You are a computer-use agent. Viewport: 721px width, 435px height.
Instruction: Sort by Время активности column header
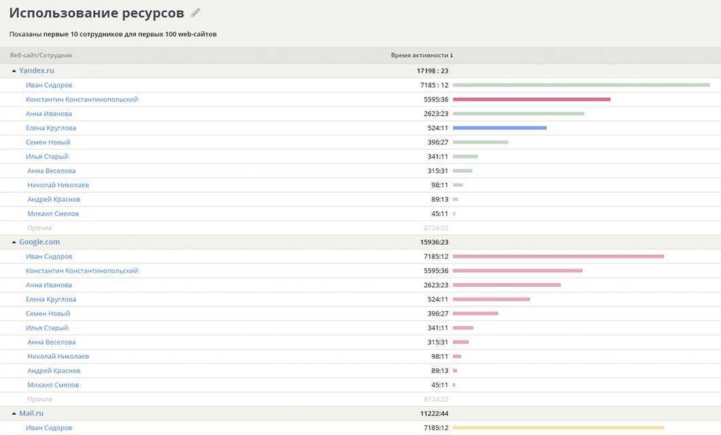click(421, 55)
